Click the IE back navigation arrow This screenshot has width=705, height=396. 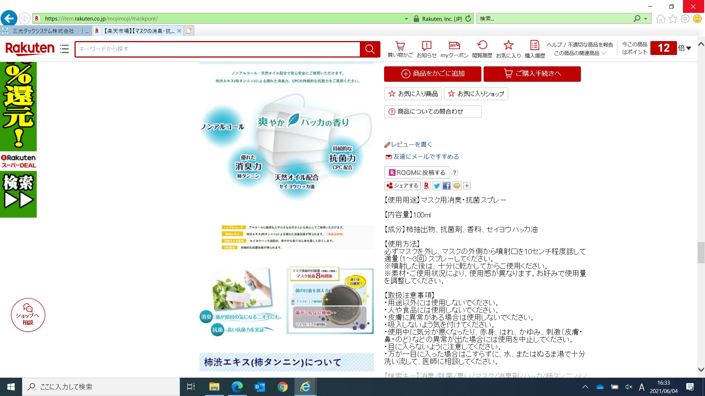pos(9,18)
